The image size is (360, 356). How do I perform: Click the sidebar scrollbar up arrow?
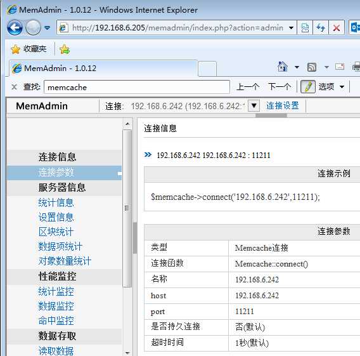(x=127, y=124)
